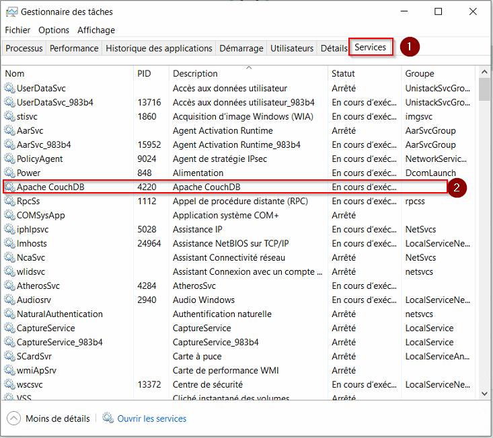Switch to the Performance tab
493x438 pixels.
coord(74,48)
